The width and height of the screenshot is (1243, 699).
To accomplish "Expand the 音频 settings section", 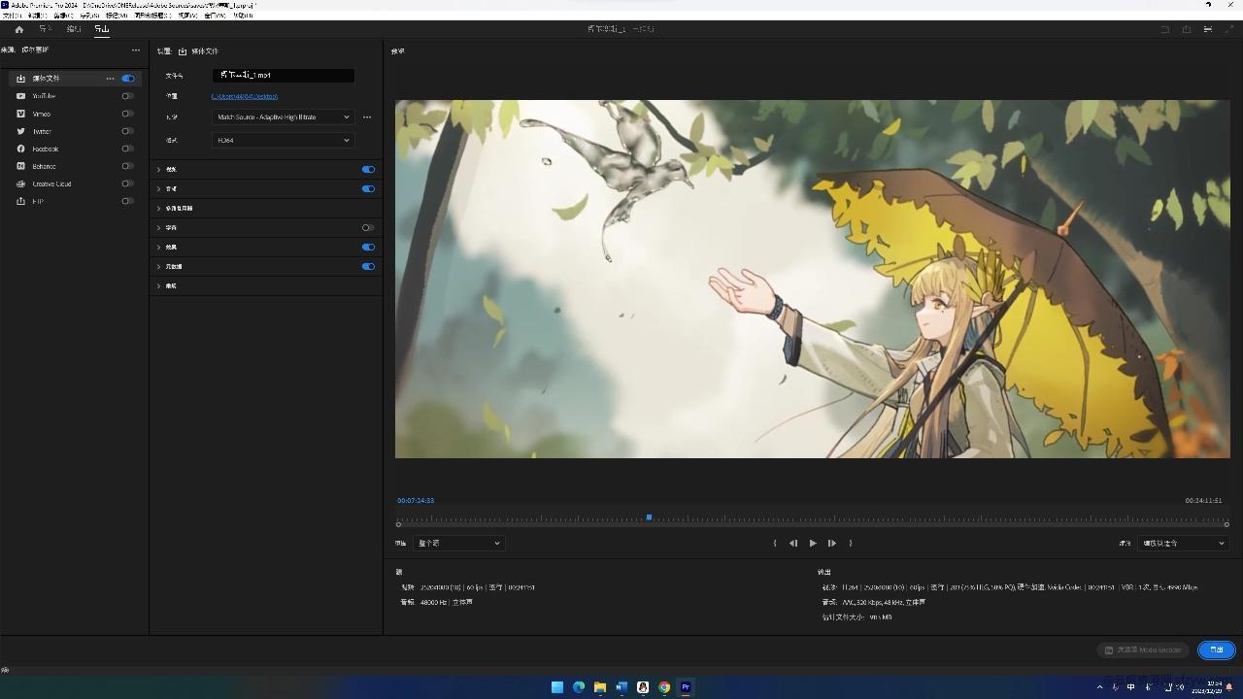I will 158,188.
